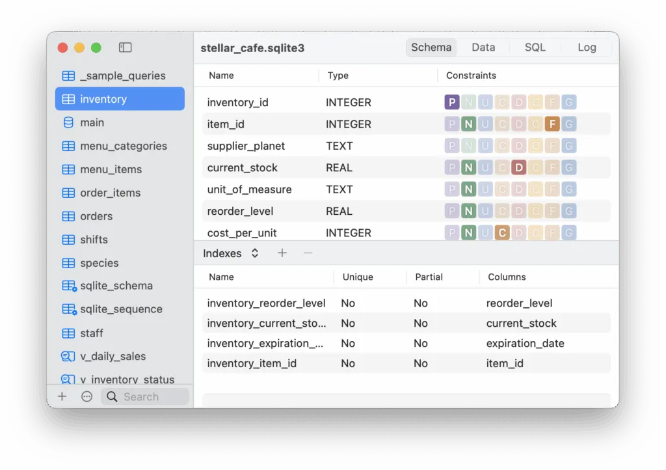Click TEXT type of the supplier_planet column
The image size is (666, 470).
339,146
